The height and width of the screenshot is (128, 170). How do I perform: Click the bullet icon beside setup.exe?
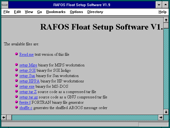16,86
